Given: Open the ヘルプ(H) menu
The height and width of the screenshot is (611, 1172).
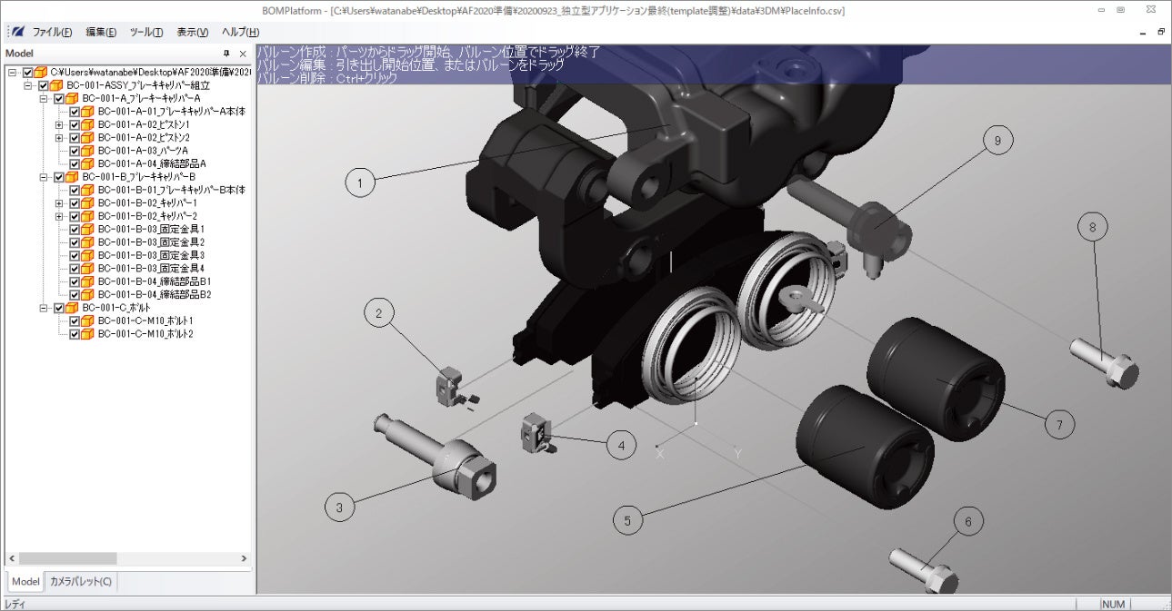Looking at the screenshot, I should [x=241, y=32].
